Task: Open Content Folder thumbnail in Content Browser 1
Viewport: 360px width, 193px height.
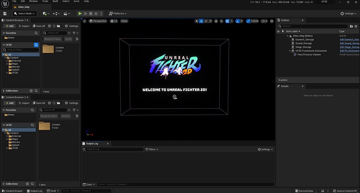Action: coord(48,49)
